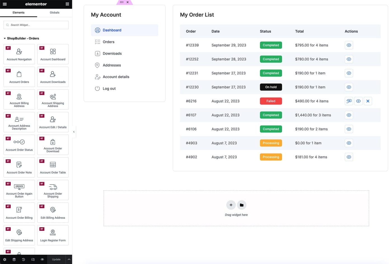Collapse the Elementor side panel
The height and width of the screenshot is (264, 389).
(74, 132)
